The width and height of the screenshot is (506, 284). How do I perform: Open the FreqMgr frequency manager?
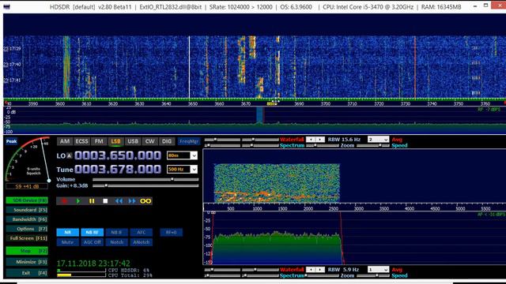[189, 141]
